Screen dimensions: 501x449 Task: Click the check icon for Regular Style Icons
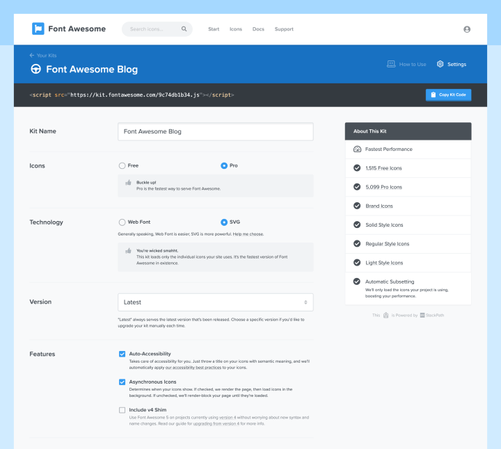357,243
